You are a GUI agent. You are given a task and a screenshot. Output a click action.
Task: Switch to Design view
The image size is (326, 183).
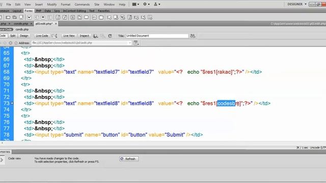point(24,36)
